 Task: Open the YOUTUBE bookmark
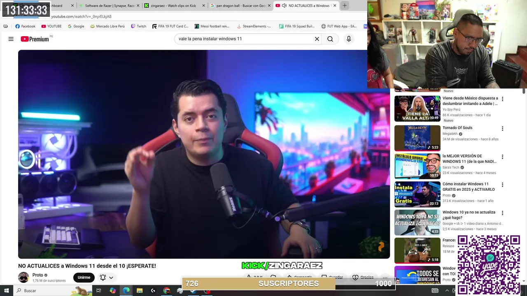tap(51, 26)
